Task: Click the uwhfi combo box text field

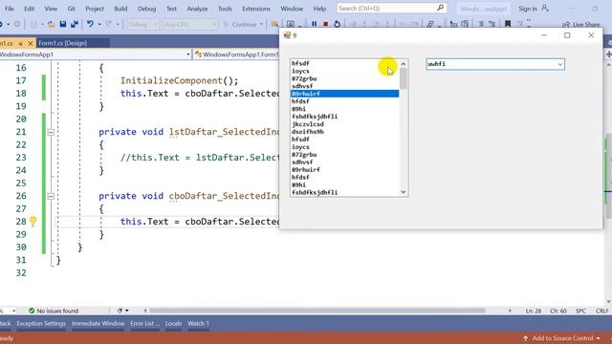Action: 491,64
